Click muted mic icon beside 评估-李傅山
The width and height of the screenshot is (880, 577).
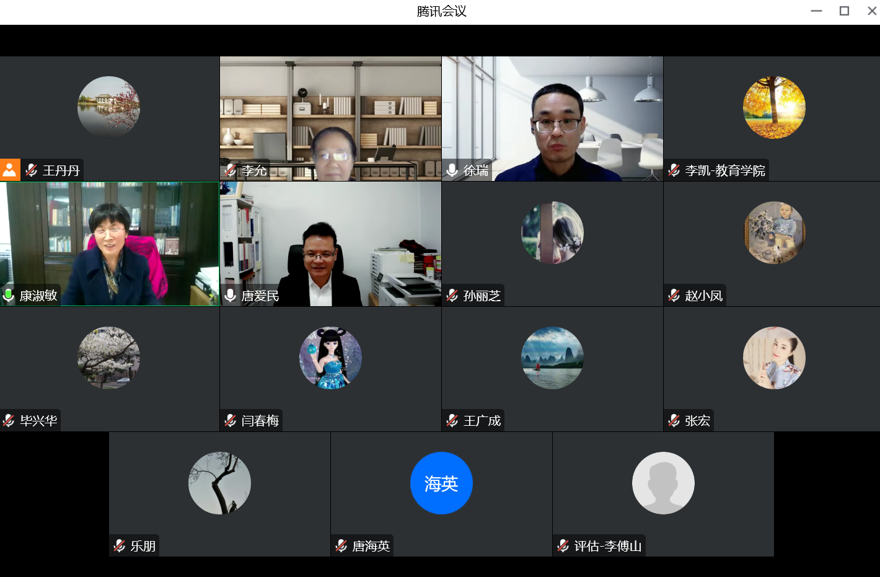[563, 546]
